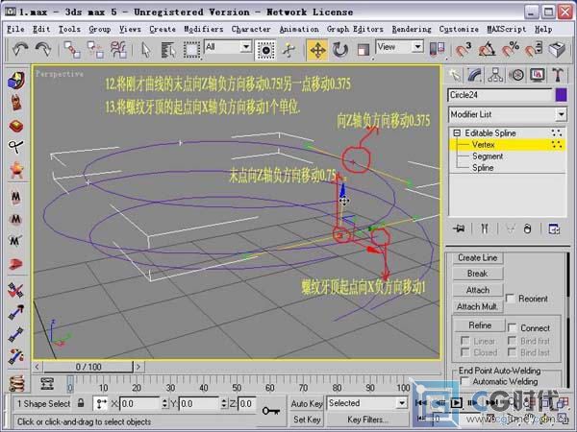This screenshot has height=432, width=577.
Task: Click the X coordinate spinner arrows
Action: pyautogui.click(x=164, y=404)
